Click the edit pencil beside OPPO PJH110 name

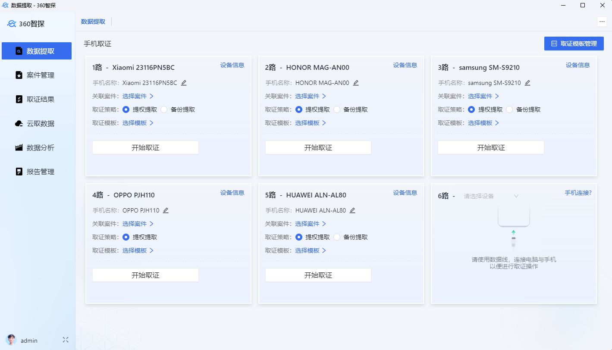tap(166, 210)
